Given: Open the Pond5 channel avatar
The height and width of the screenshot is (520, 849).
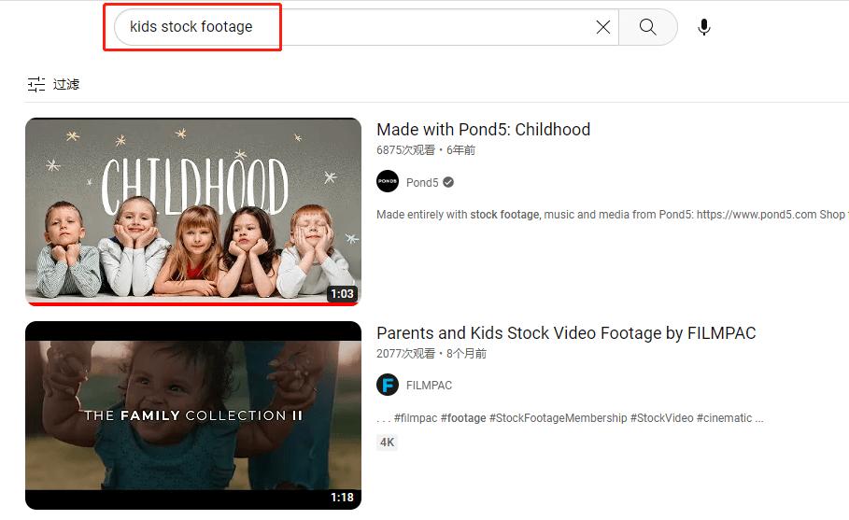Looking at the screenshot, I should 388,182.
